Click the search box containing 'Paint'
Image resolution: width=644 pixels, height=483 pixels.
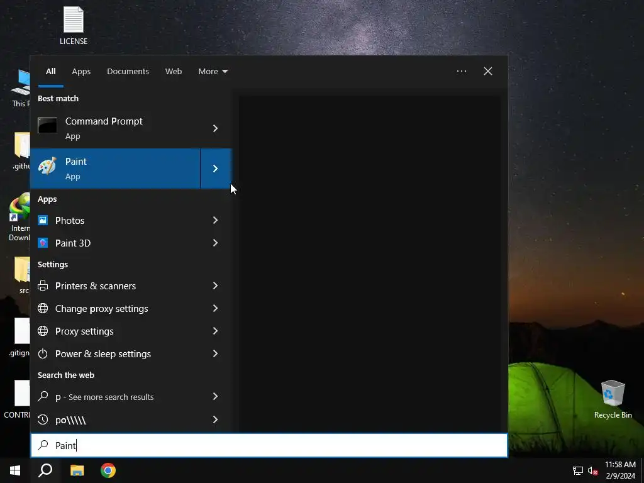point(269,445)
